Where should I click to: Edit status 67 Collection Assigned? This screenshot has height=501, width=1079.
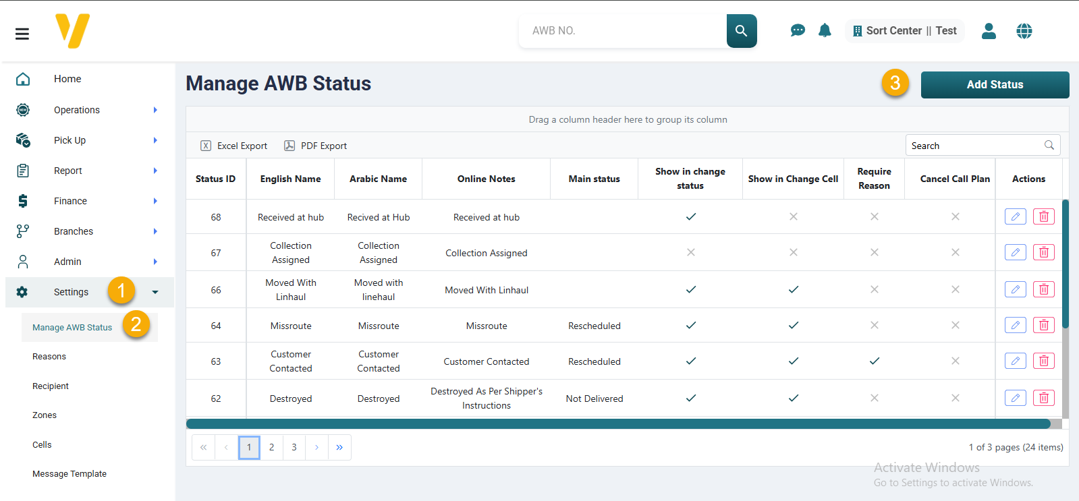(x=1016, y=252)
